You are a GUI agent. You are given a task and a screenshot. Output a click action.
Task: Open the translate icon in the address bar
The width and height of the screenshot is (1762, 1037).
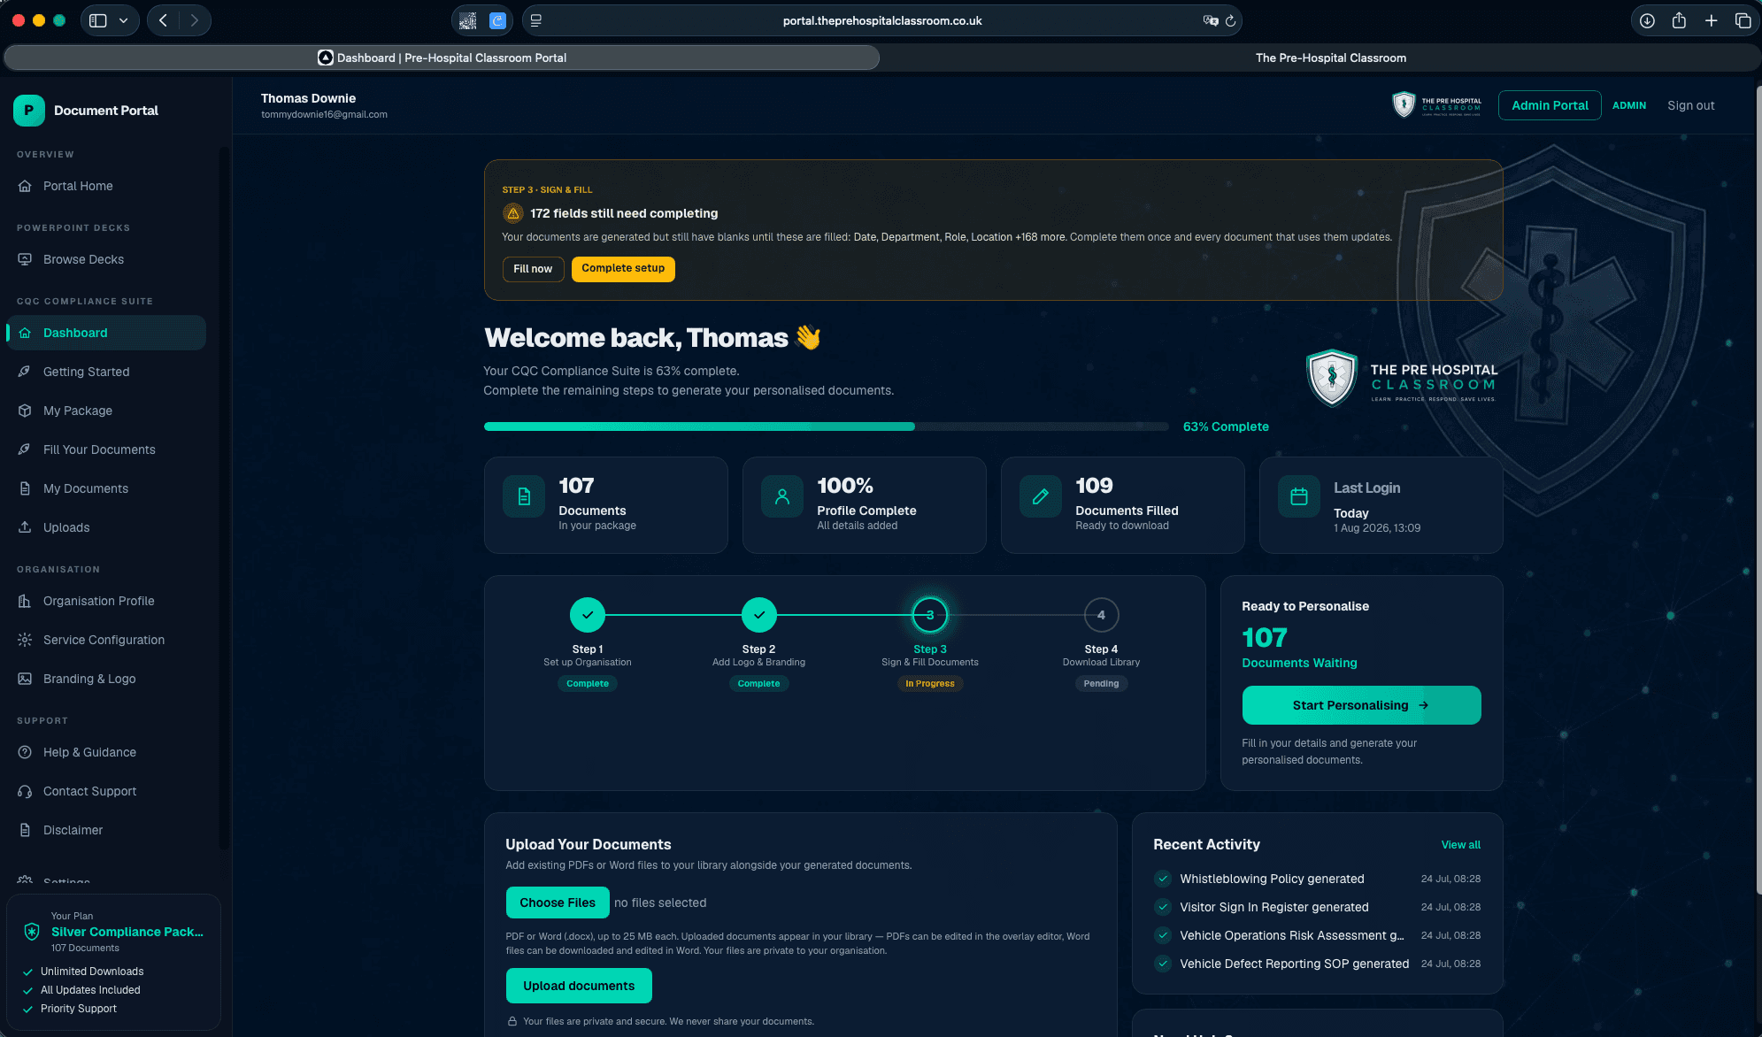click(1210, 20)
